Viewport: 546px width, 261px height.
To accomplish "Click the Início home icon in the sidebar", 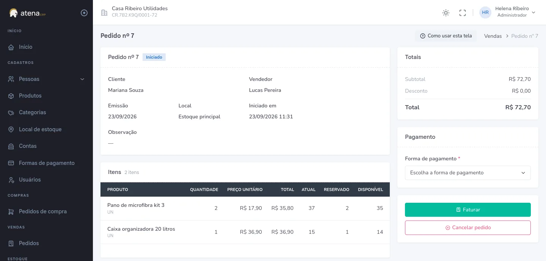I will point(11,47).
